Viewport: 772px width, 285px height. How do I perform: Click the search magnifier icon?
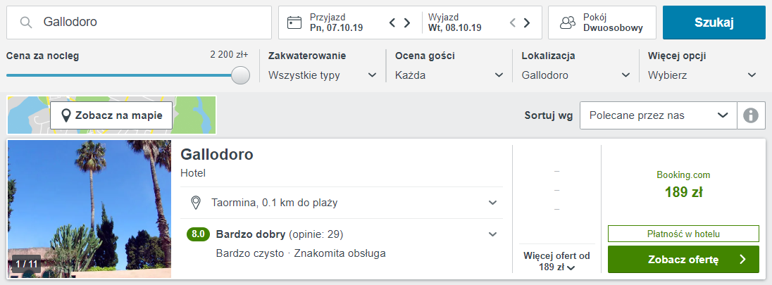pyautogui.click(x=26, y=22)
